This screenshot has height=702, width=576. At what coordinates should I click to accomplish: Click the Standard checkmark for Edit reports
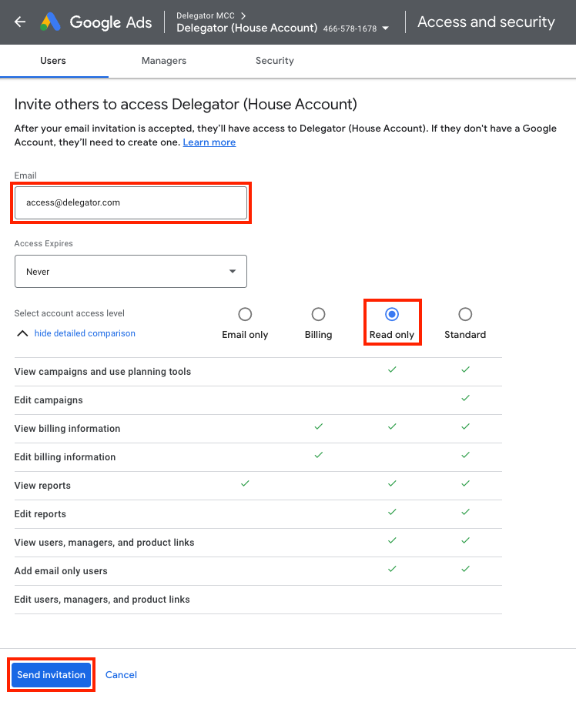click(465, 512)
